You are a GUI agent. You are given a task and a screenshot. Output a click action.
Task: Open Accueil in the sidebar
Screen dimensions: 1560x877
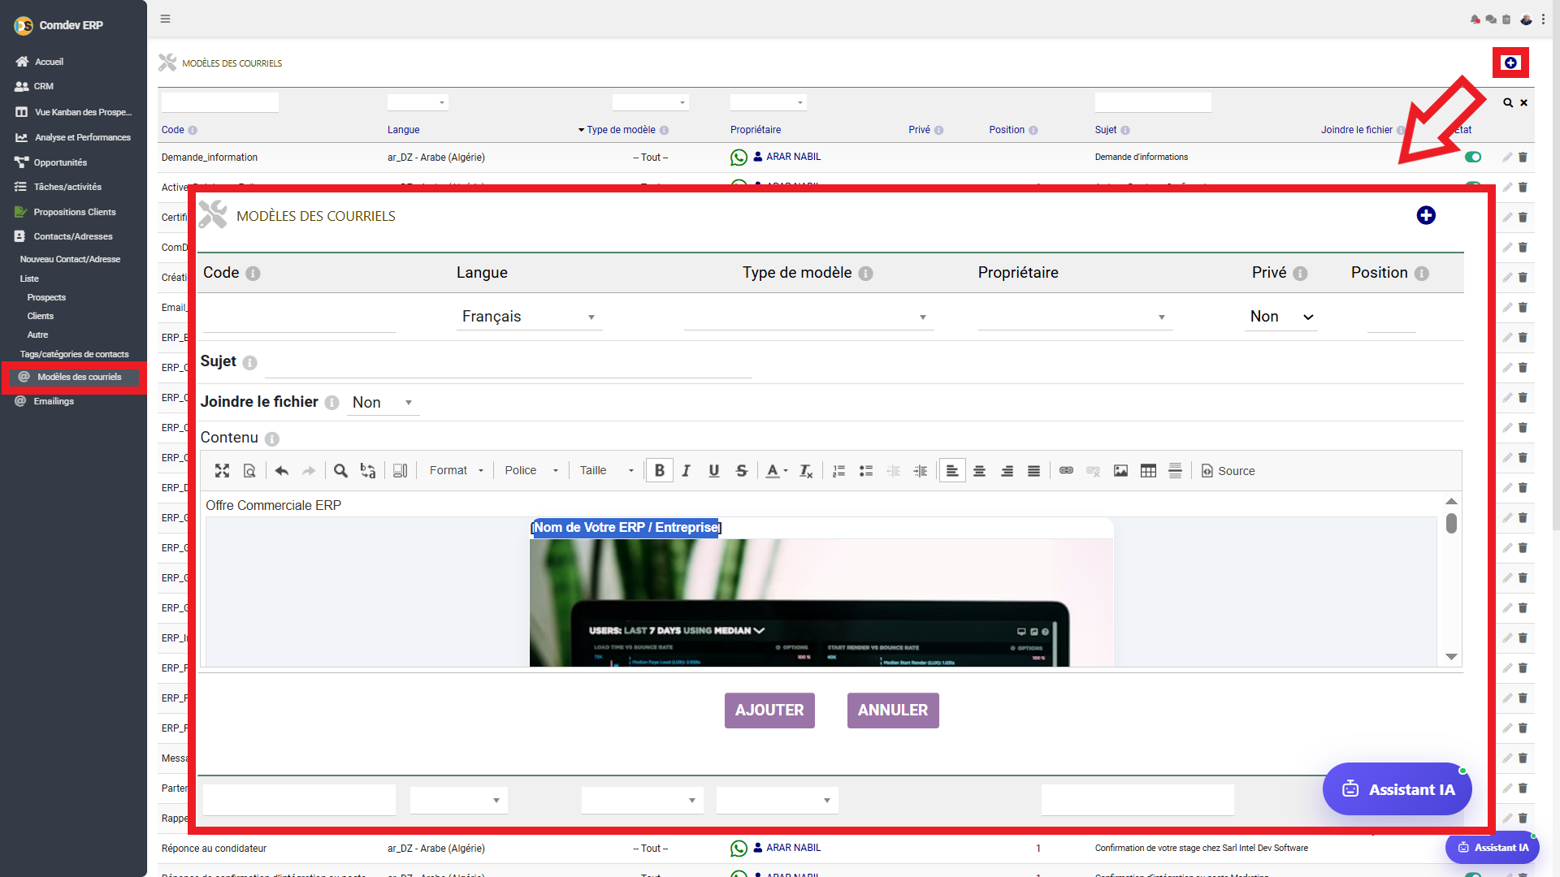tap(49, 62)
